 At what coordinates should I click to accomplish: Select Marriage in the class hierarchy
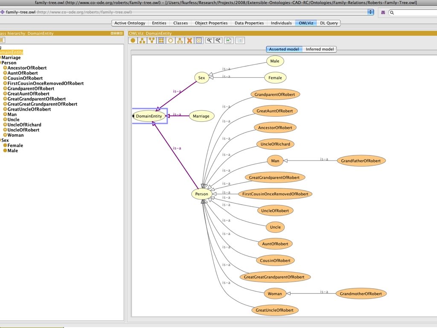point(11,58)
